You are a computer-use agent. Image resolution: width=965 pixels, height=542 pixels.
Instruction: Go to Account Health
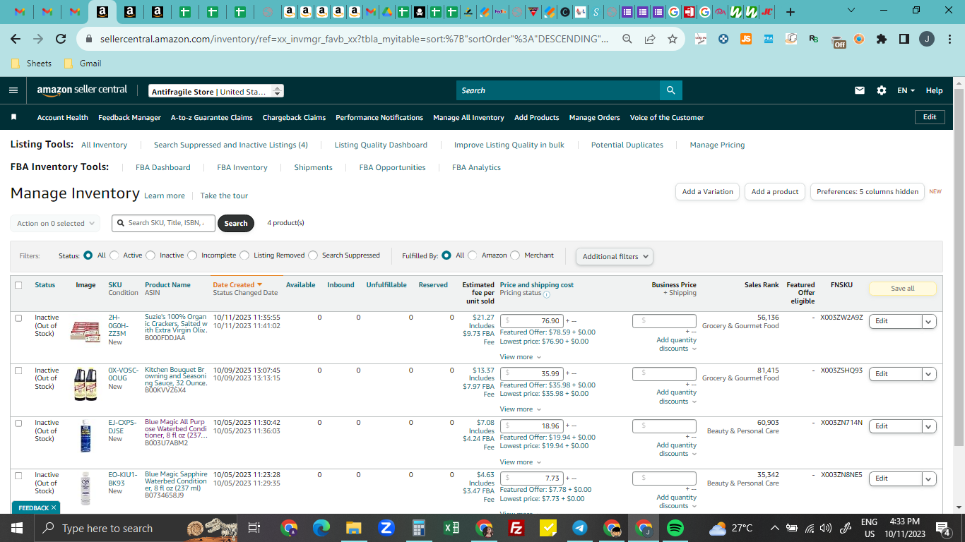[63, 118]
